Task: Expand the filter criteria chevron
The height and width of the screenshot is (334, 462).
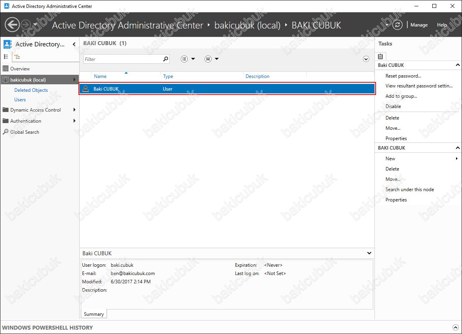Action: tap(366, 59)
